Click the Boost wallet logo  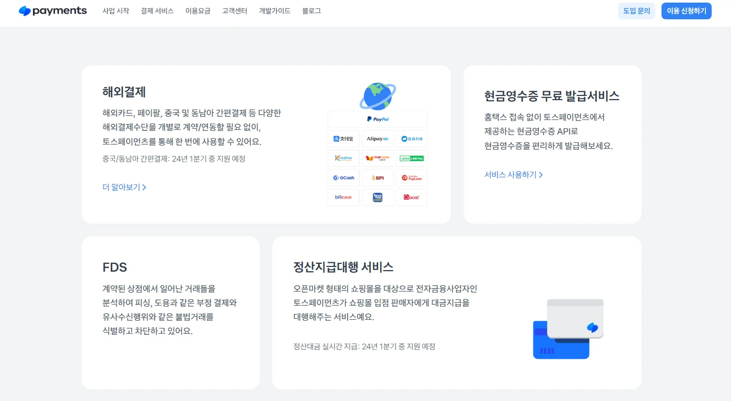click(411, 197)
